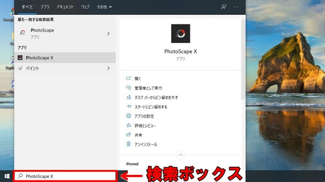Open the feedback icon in search header
Viewport: 325px width, 182px height.
(x=223, y=7)
